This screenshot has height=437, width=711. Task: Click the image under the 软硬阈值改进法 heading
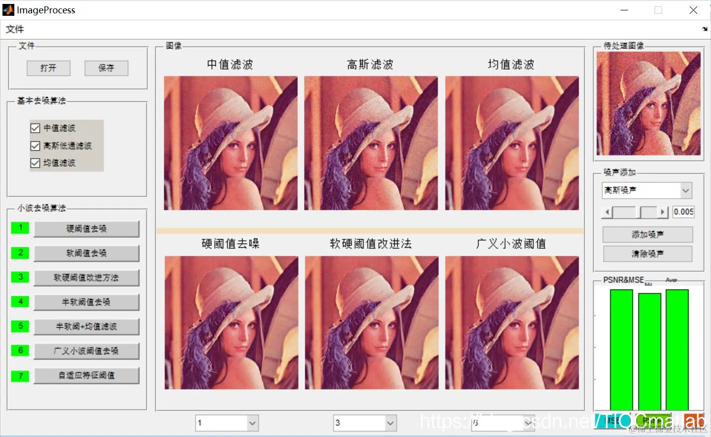click(x=372, y=322)
